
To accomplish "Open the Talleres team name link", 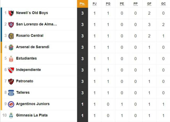I will pos(23,92).
